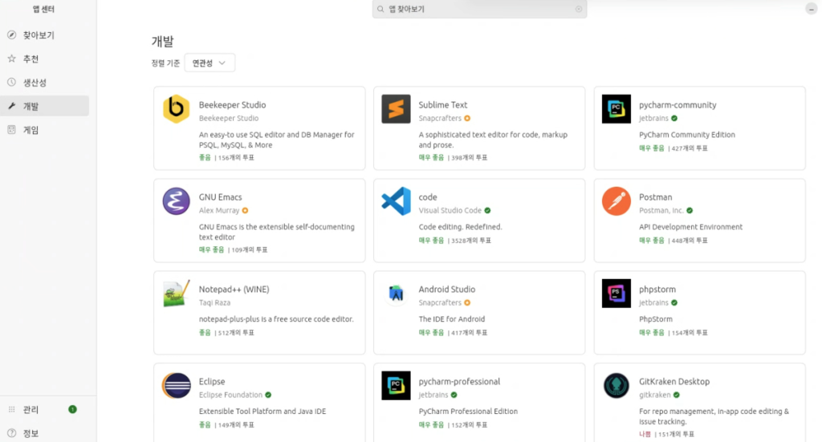Click the star badge next to Alex Murray
This screenshot has height=442, width=822.
tap(245, 210)
